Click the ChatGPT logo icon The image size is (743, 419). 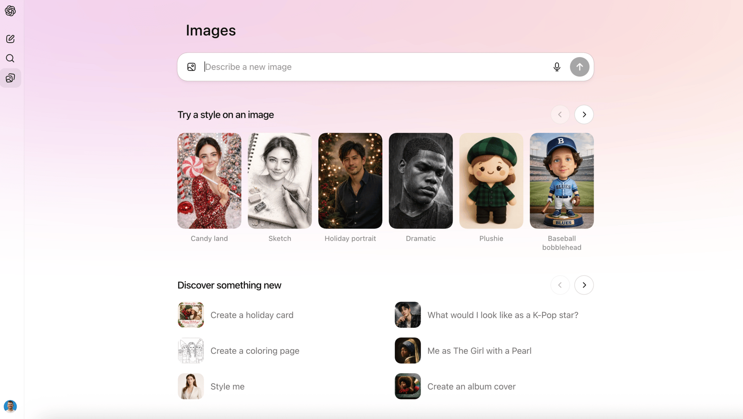[x=10, y=11]
